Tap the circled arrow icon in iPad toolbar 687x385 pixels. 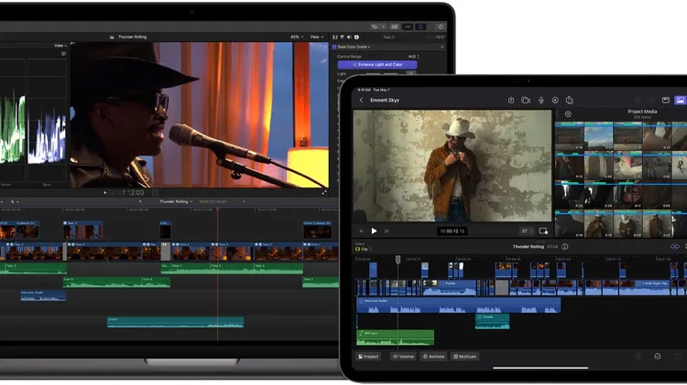point(555,101)
